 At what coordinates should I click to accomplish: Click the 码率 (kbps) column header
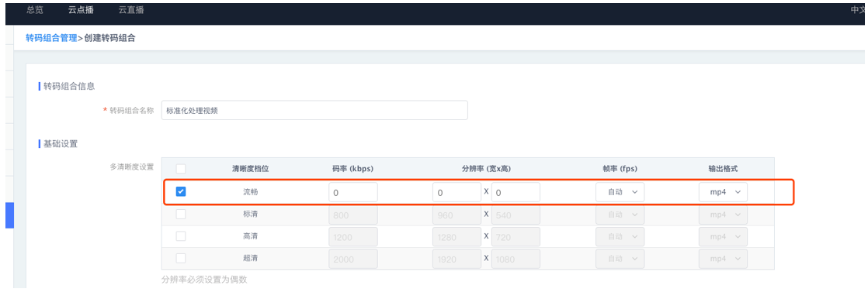coord(353,169)
